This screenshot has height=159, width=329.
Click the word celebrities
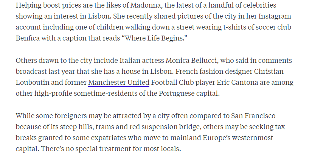pyautogui.click(x=252, y=5)
